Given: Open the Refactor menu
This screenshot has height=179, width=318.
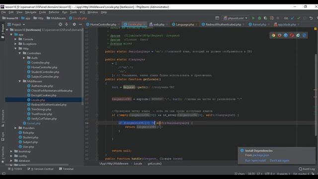Looking at the screenshot, I should pyautogui.click(x=54, y=12).
